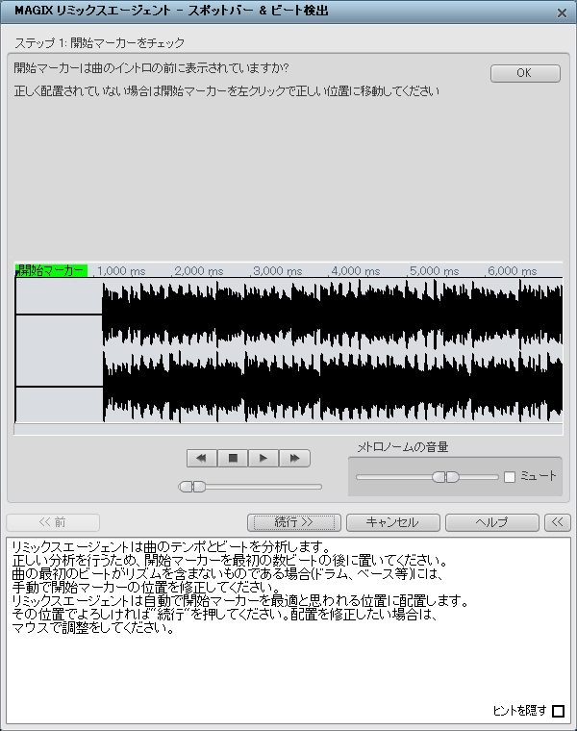
Task: Click the キャンセル cancel button
Action: pyautogui.click(x=393, y=522)
